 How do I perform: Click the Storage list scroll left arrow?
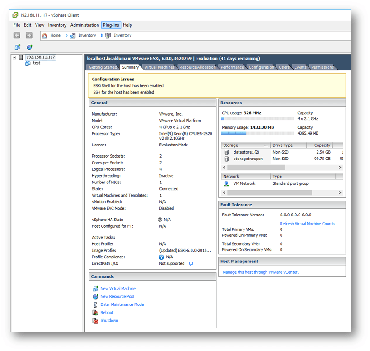(x=224, y=168)
